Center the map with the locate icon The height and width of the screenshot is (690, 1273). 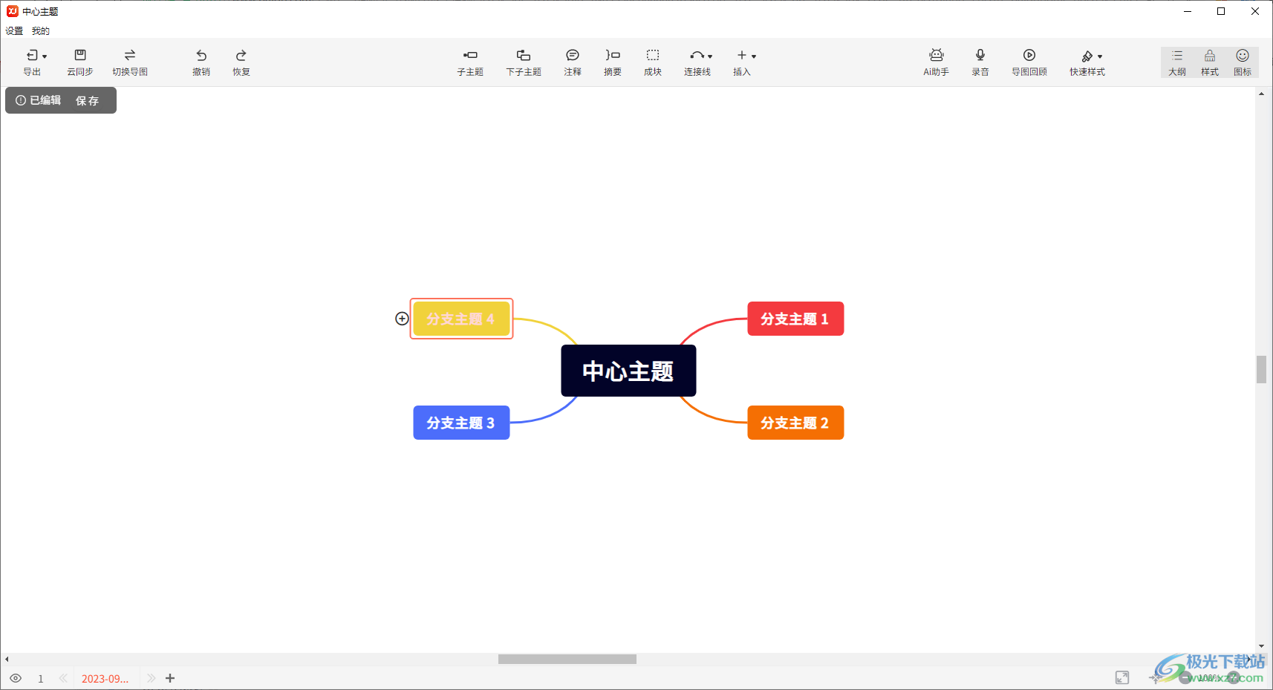click(x=1155, y=677)
